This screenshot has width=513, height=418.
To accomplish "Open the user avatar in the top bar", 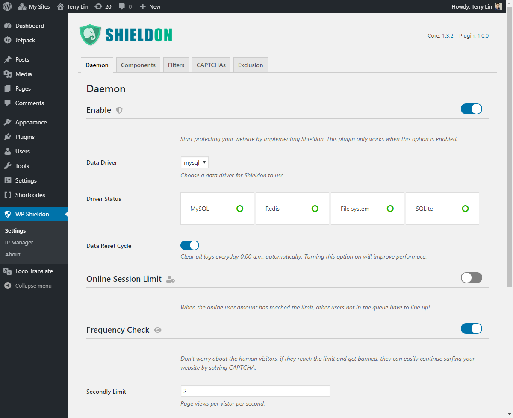I will [498, 6].
